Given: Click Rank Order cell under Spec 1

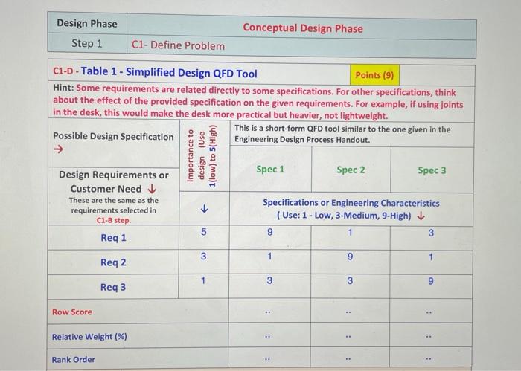Looking at the screenshot, I should [269, 358].
